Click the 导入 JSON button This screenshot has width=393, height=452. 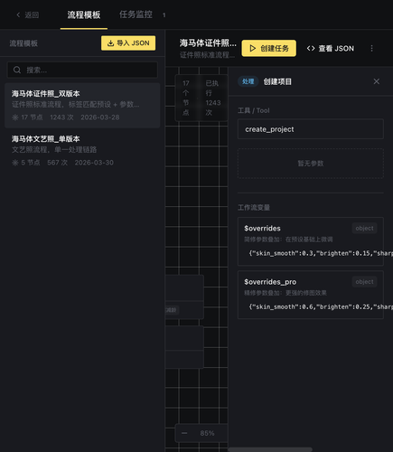tap(128, 43)
